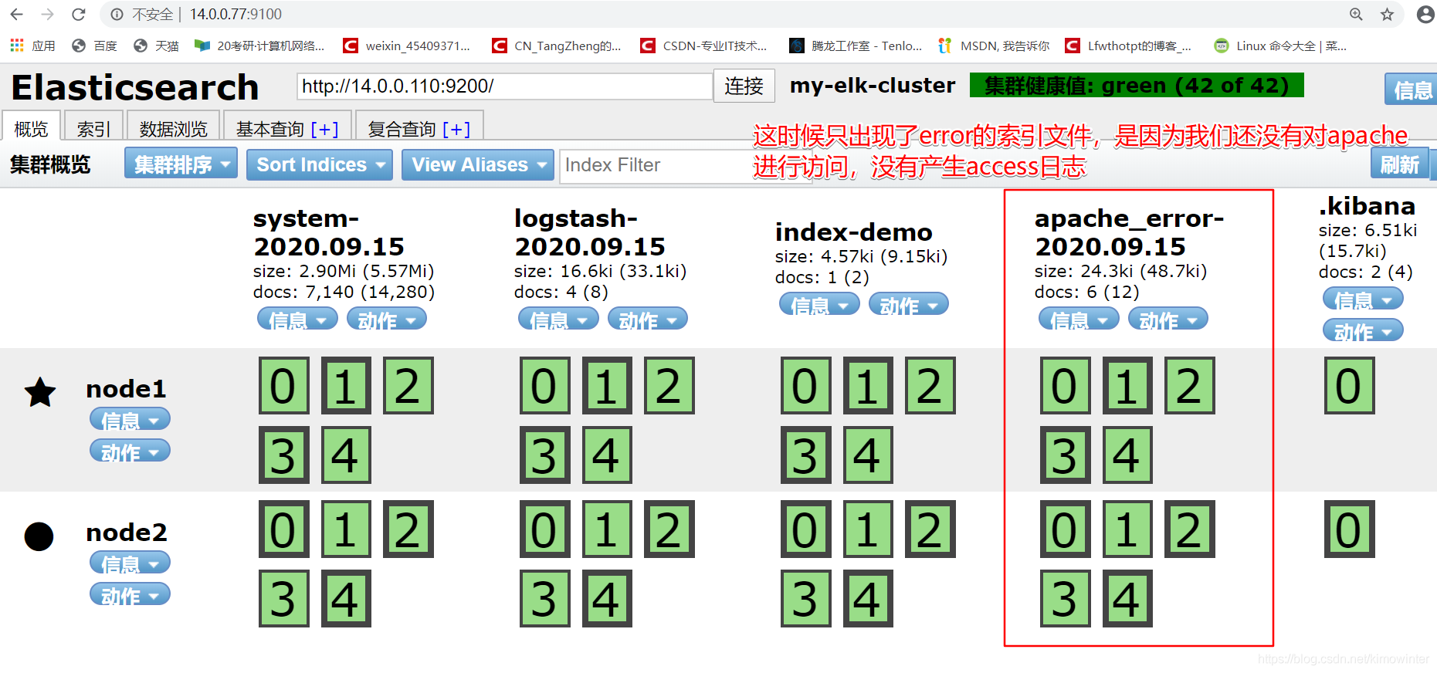The image size is (1437, 673).
Task: Click the node1 node name label
Action: 126,388
